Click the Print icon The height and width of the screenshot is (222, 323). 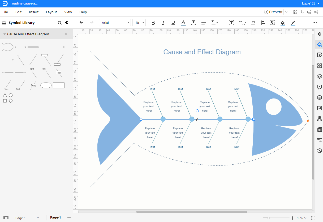[309, 12]
